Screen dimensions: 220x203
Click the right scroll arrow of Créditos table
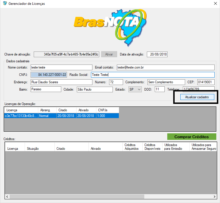pos(215,196)
